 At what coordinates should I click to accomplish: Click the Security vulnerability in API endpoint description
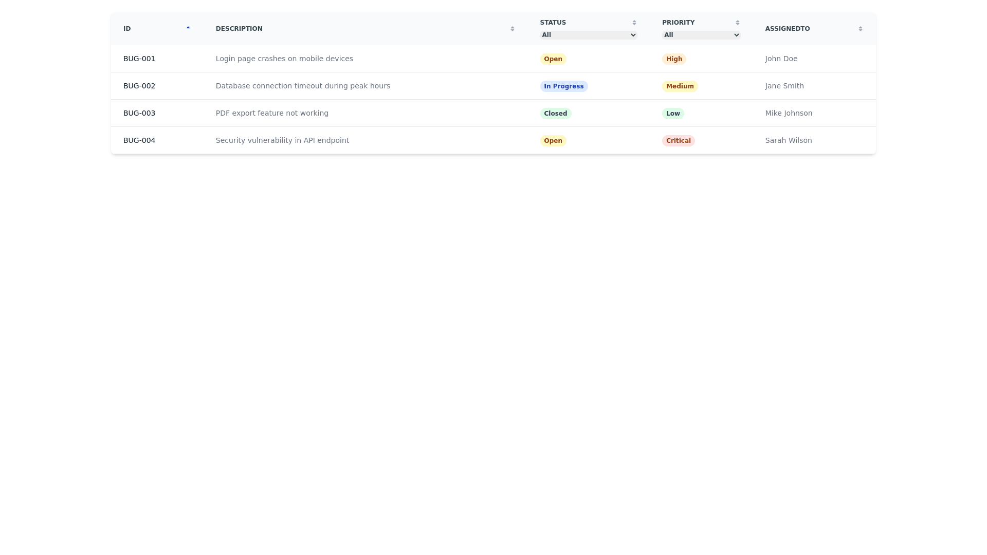click(282, 140)
